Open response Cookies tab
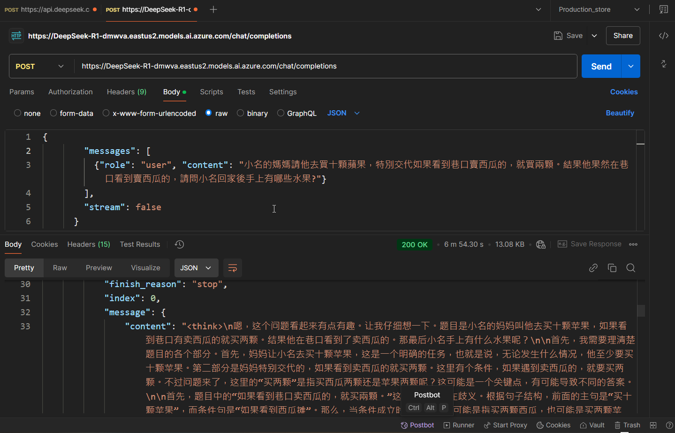Viewport: 675px width, 433px height. (x=45, y=244)
